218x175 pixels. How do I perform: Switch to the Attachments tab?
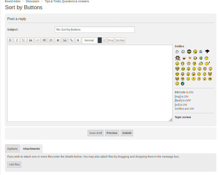[31, 149]
